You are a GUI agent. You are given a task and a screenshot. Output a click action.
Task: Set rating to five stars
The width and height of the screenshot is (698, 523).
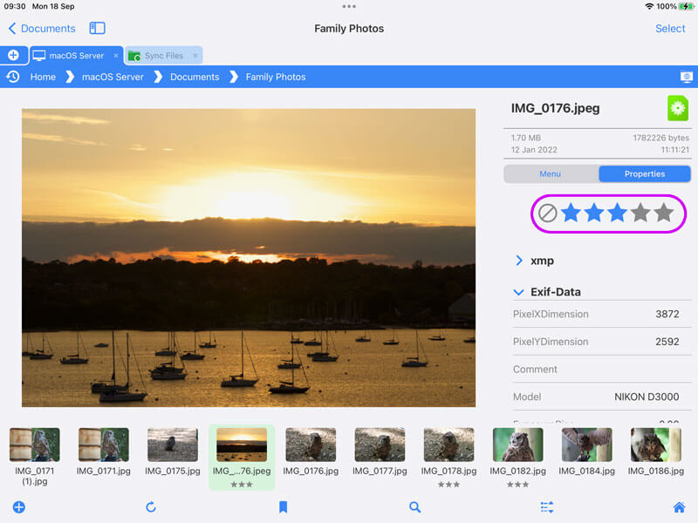pos(663,213)
